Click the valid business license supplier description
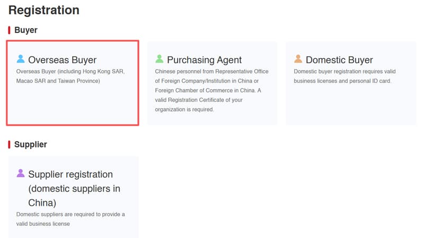 pos(70,219)
